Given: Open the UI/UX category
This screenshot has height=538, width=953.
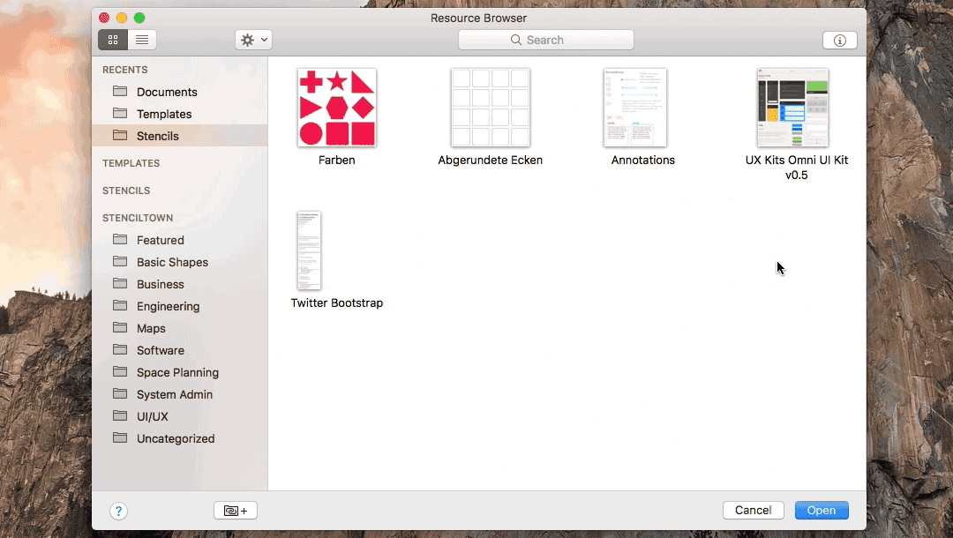Looking at the screenshot, I should click(x=180, y=416).
